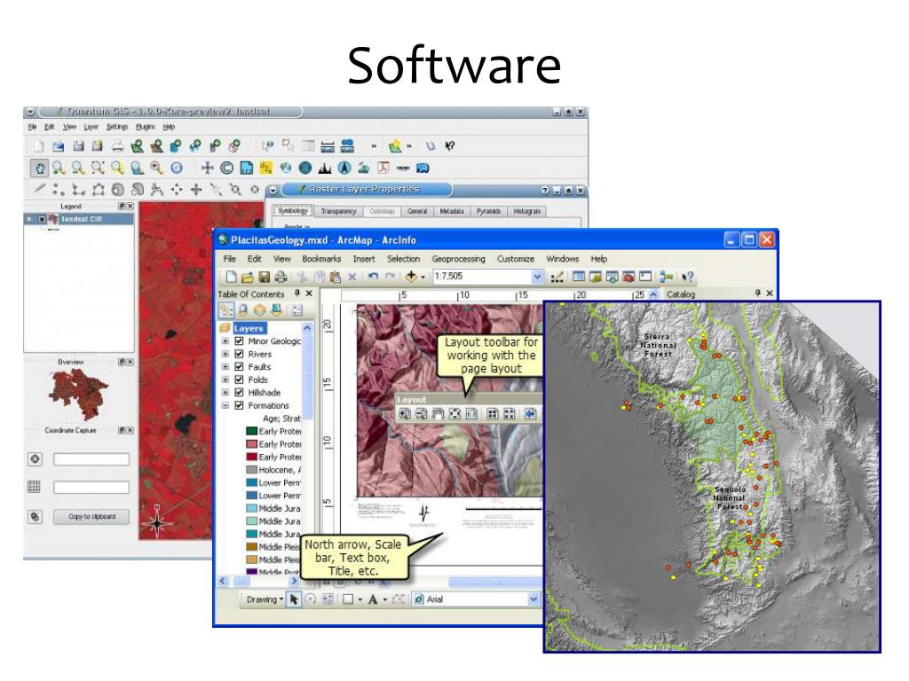Toggle the Hillshade layer checkbox
This screenshot has height=681, width=909.
pos(239,392)
